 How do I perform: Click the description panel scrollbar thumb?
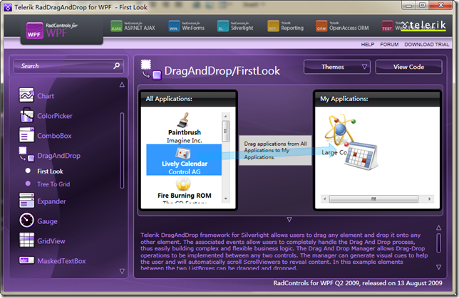(438, 243)
